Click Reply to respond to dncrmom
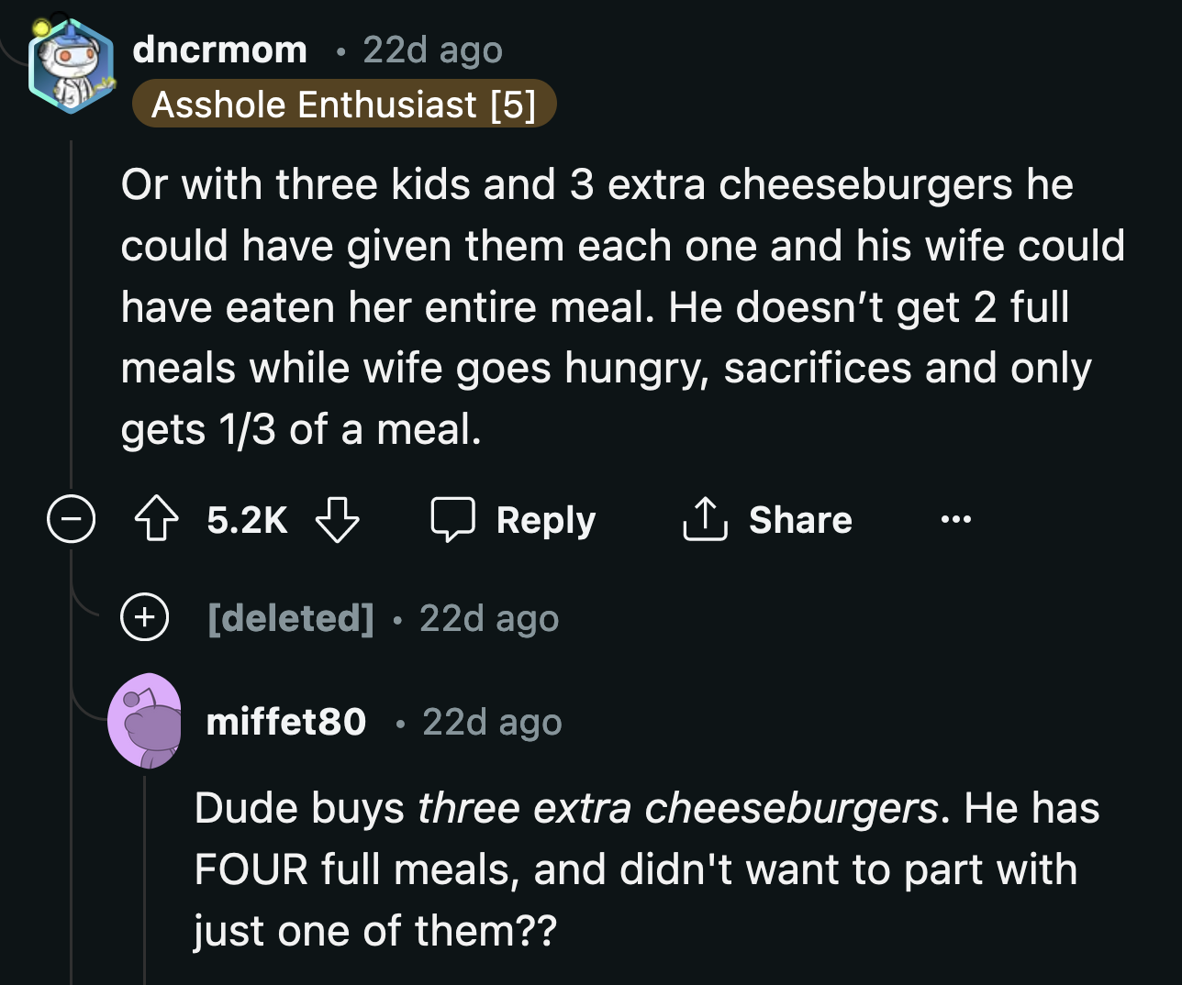 [545, 519]
